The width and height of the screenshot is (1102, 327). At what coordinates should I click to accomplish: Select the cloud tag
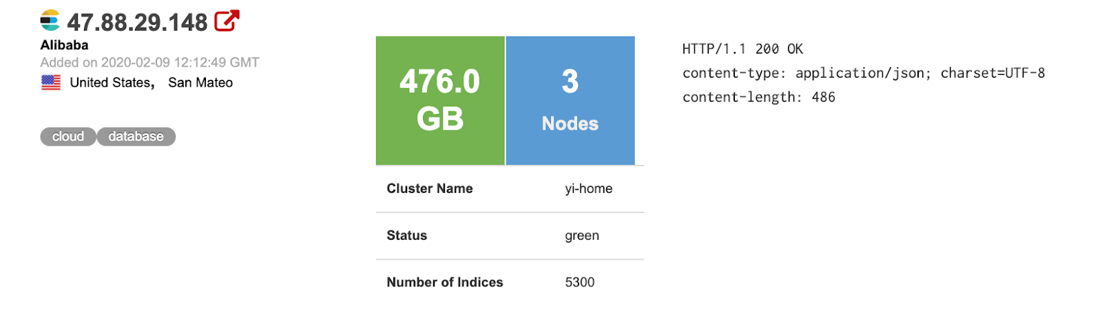tap(68, 137)
